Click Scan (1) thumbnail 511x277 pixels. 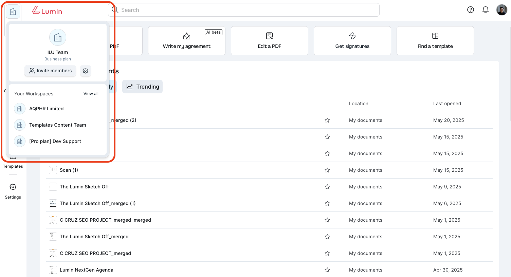click(53, 170)
